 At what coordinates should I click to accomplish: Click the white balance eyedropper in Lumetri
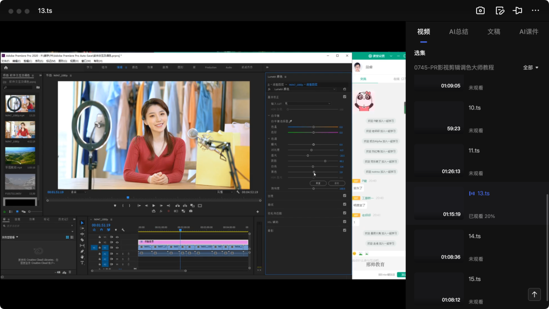point(291,121)
